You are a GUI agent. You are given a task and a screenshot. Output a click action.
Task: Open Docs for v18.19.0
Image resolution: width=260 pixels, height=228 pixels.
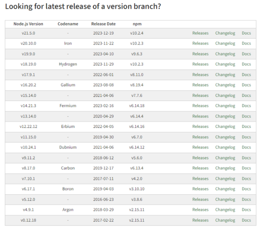coord(246,64)
